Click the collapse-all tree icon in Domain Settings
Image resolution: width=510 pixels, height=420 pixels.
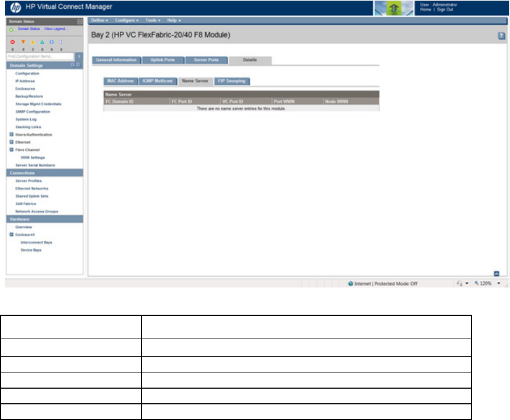[78, 65]
